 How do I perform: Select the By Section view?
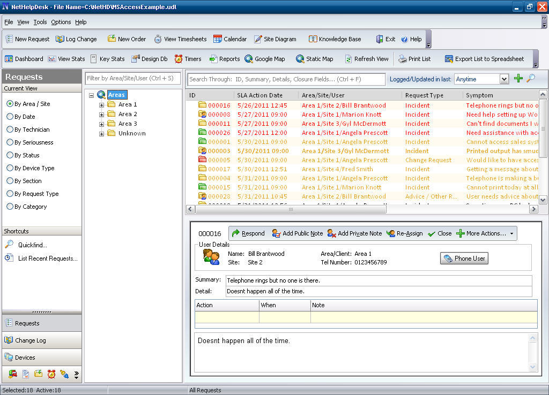(x=24, y=181)
